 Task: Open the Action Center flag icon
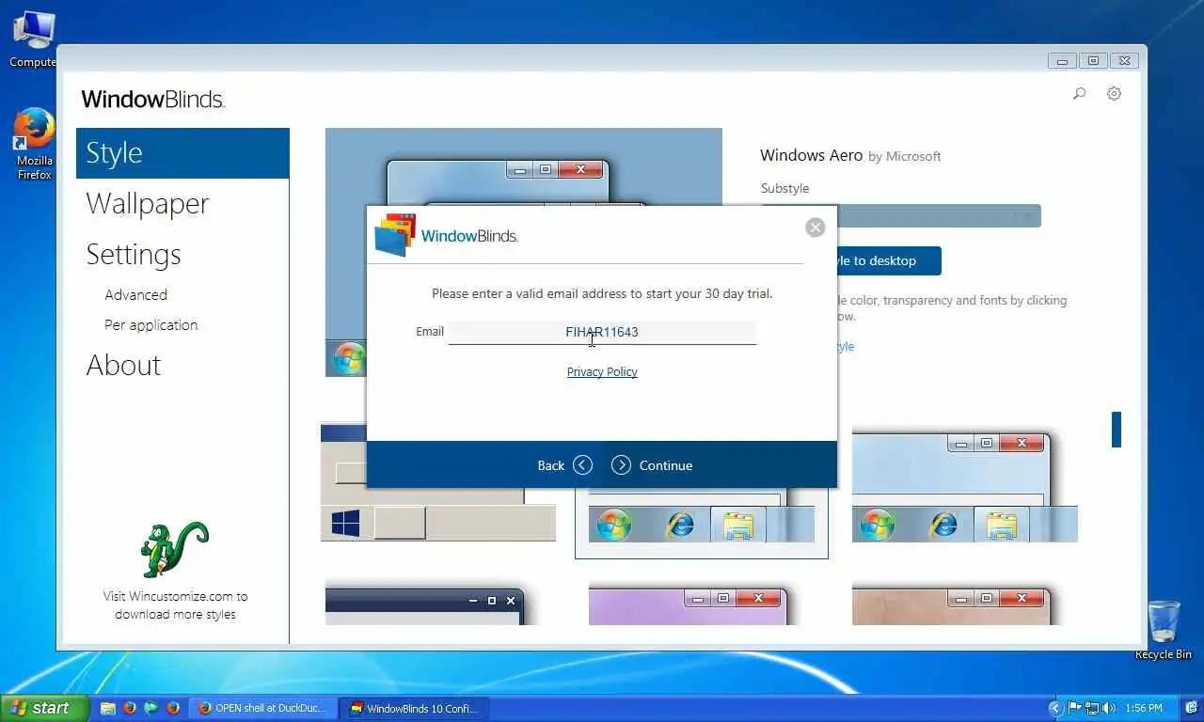tap(1074, 708)
